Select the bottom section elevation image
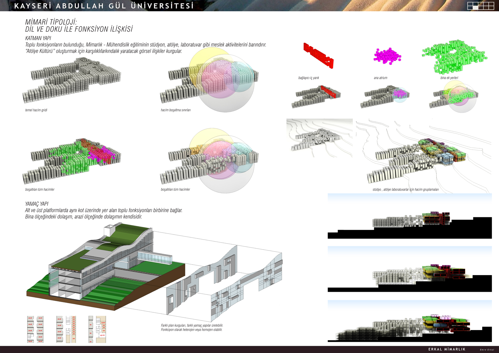 (410, 321)
